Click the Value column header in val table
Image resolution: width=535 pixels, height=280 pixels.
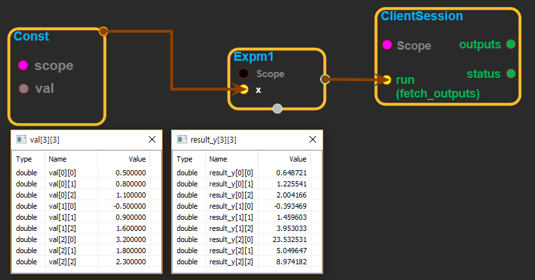[136, 159]
